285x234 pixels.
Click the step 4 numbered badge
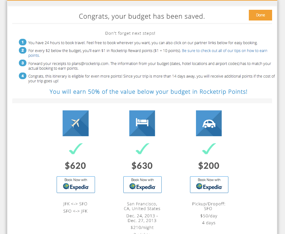[22, 76]
